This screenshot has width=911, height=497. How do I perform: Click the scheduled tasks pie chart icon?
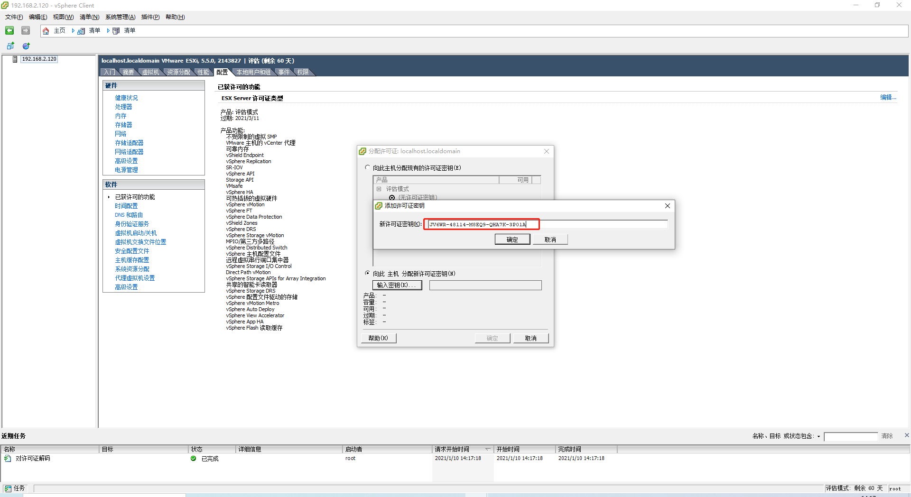pos(26,46)
